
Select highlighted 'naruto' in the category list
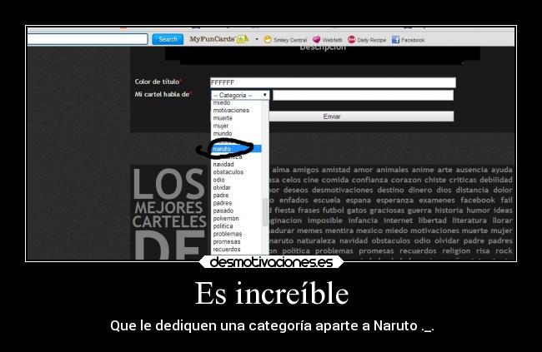[237, 149]
